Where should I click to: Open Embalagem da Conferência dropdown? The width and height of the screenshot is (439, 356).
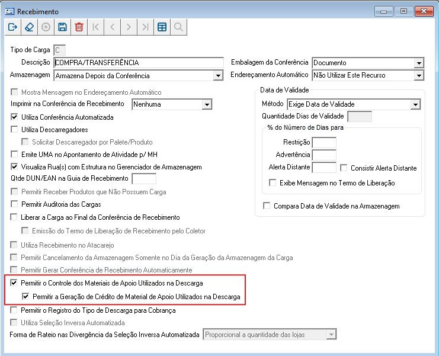[x=419, y=63]
